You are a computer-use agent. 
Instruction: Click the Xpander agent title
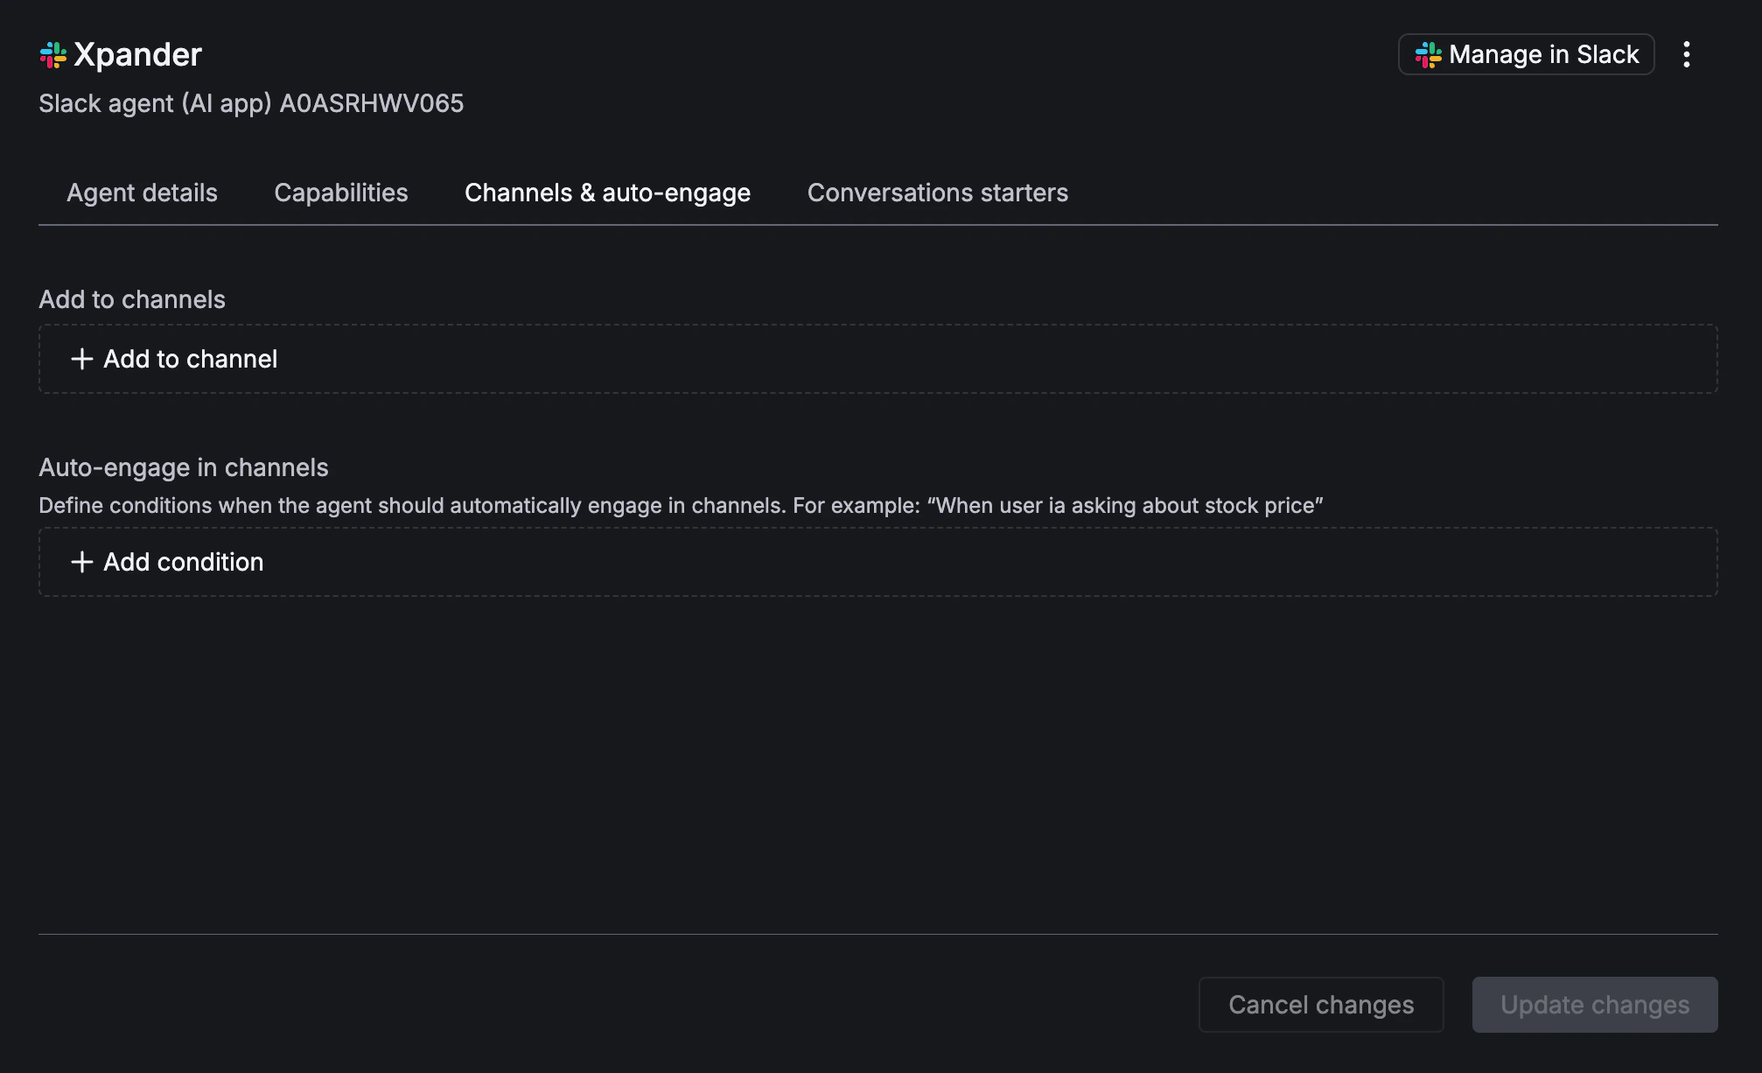point(136,53)
